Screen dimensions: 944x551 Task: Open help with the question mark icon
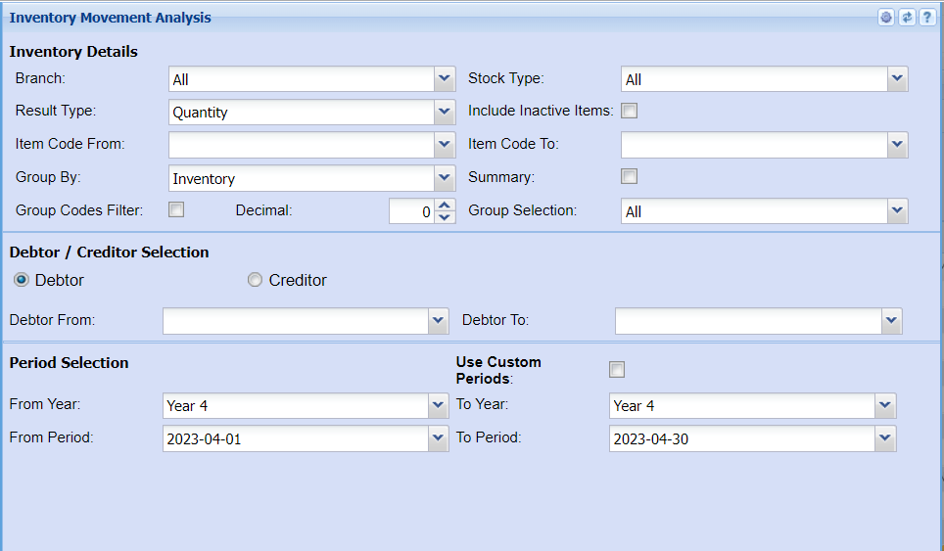[x=926, y=18]
